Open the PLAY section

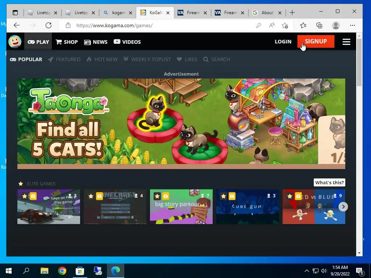pos(38,42)
